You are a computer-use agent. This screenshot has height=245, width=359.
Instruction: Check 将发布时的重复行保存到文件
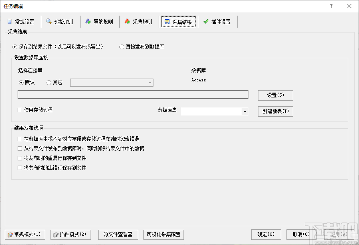(20, 158)
